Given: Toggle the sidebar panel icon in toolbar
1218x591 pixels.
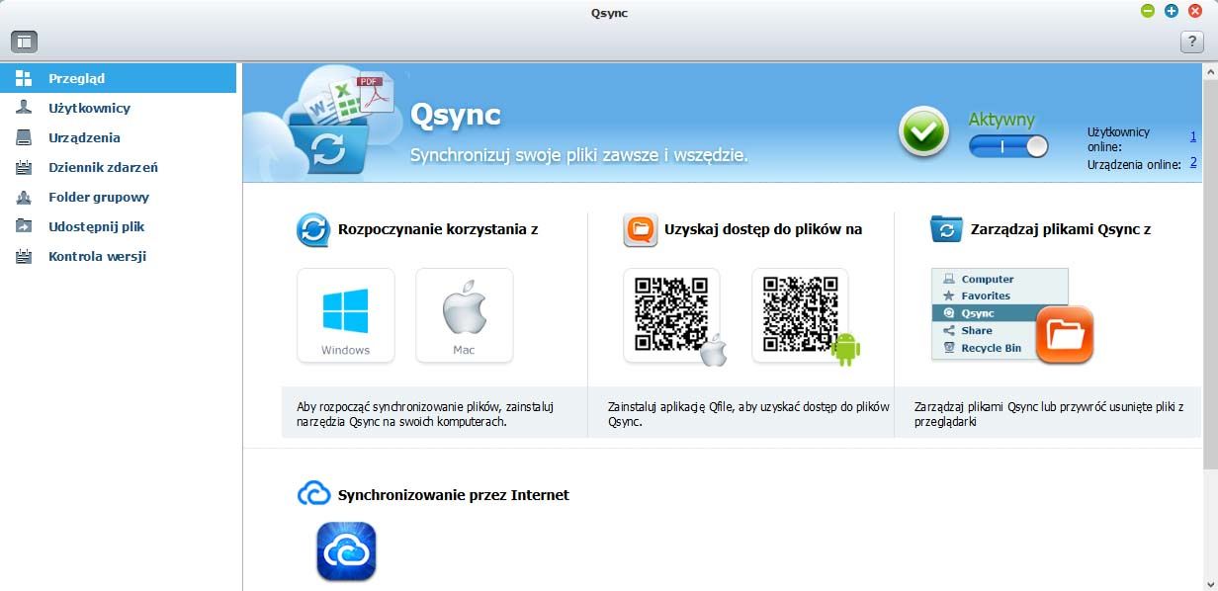Looking at the screenshot, I should (24, 42).
